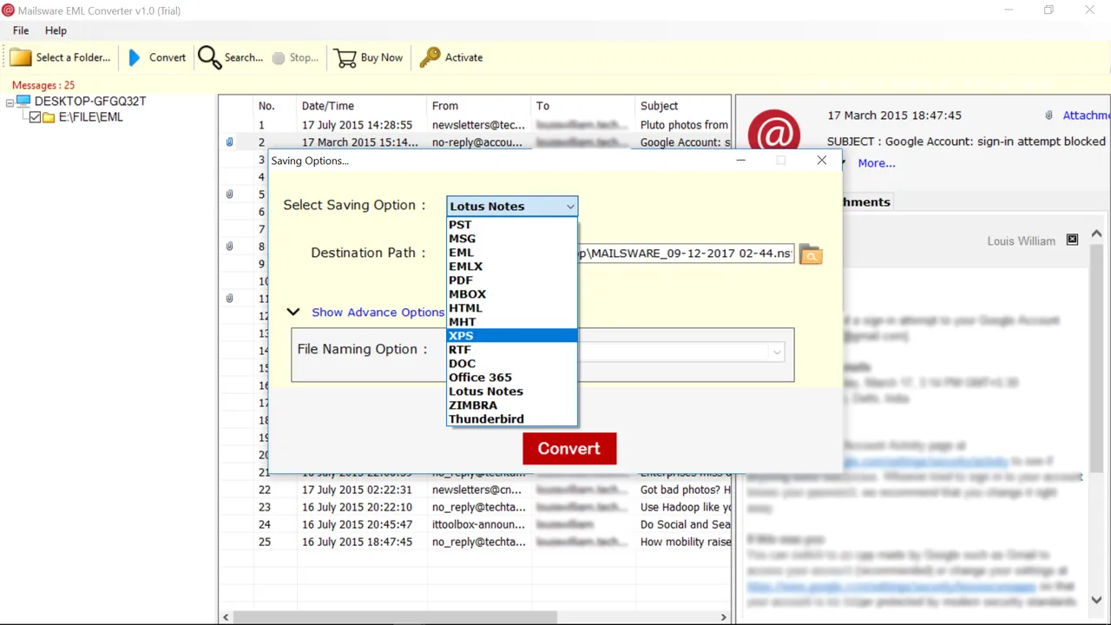Select message 1 from newsletters@tec...
The width and height of the screenshot is (1111, 625).
point(476,125)
